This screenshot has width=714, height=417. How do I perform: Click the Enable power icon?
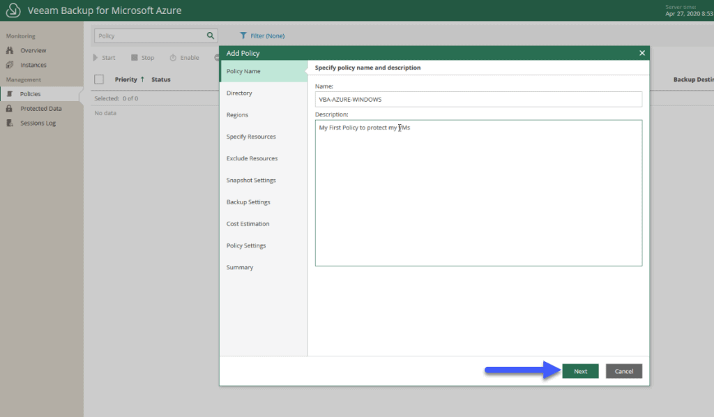click(173, 57)
